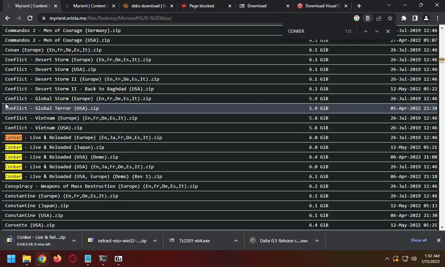Open Firefox from the taskbar
The width and height of the screenshot is (445, 267).
pyautogui.click(x=57, y=259)
